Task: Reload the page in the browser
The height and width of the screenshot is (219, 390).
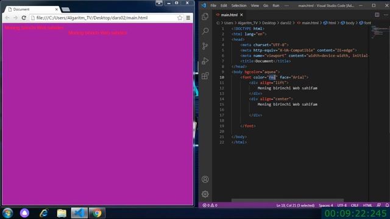Action: coord(24,18)
